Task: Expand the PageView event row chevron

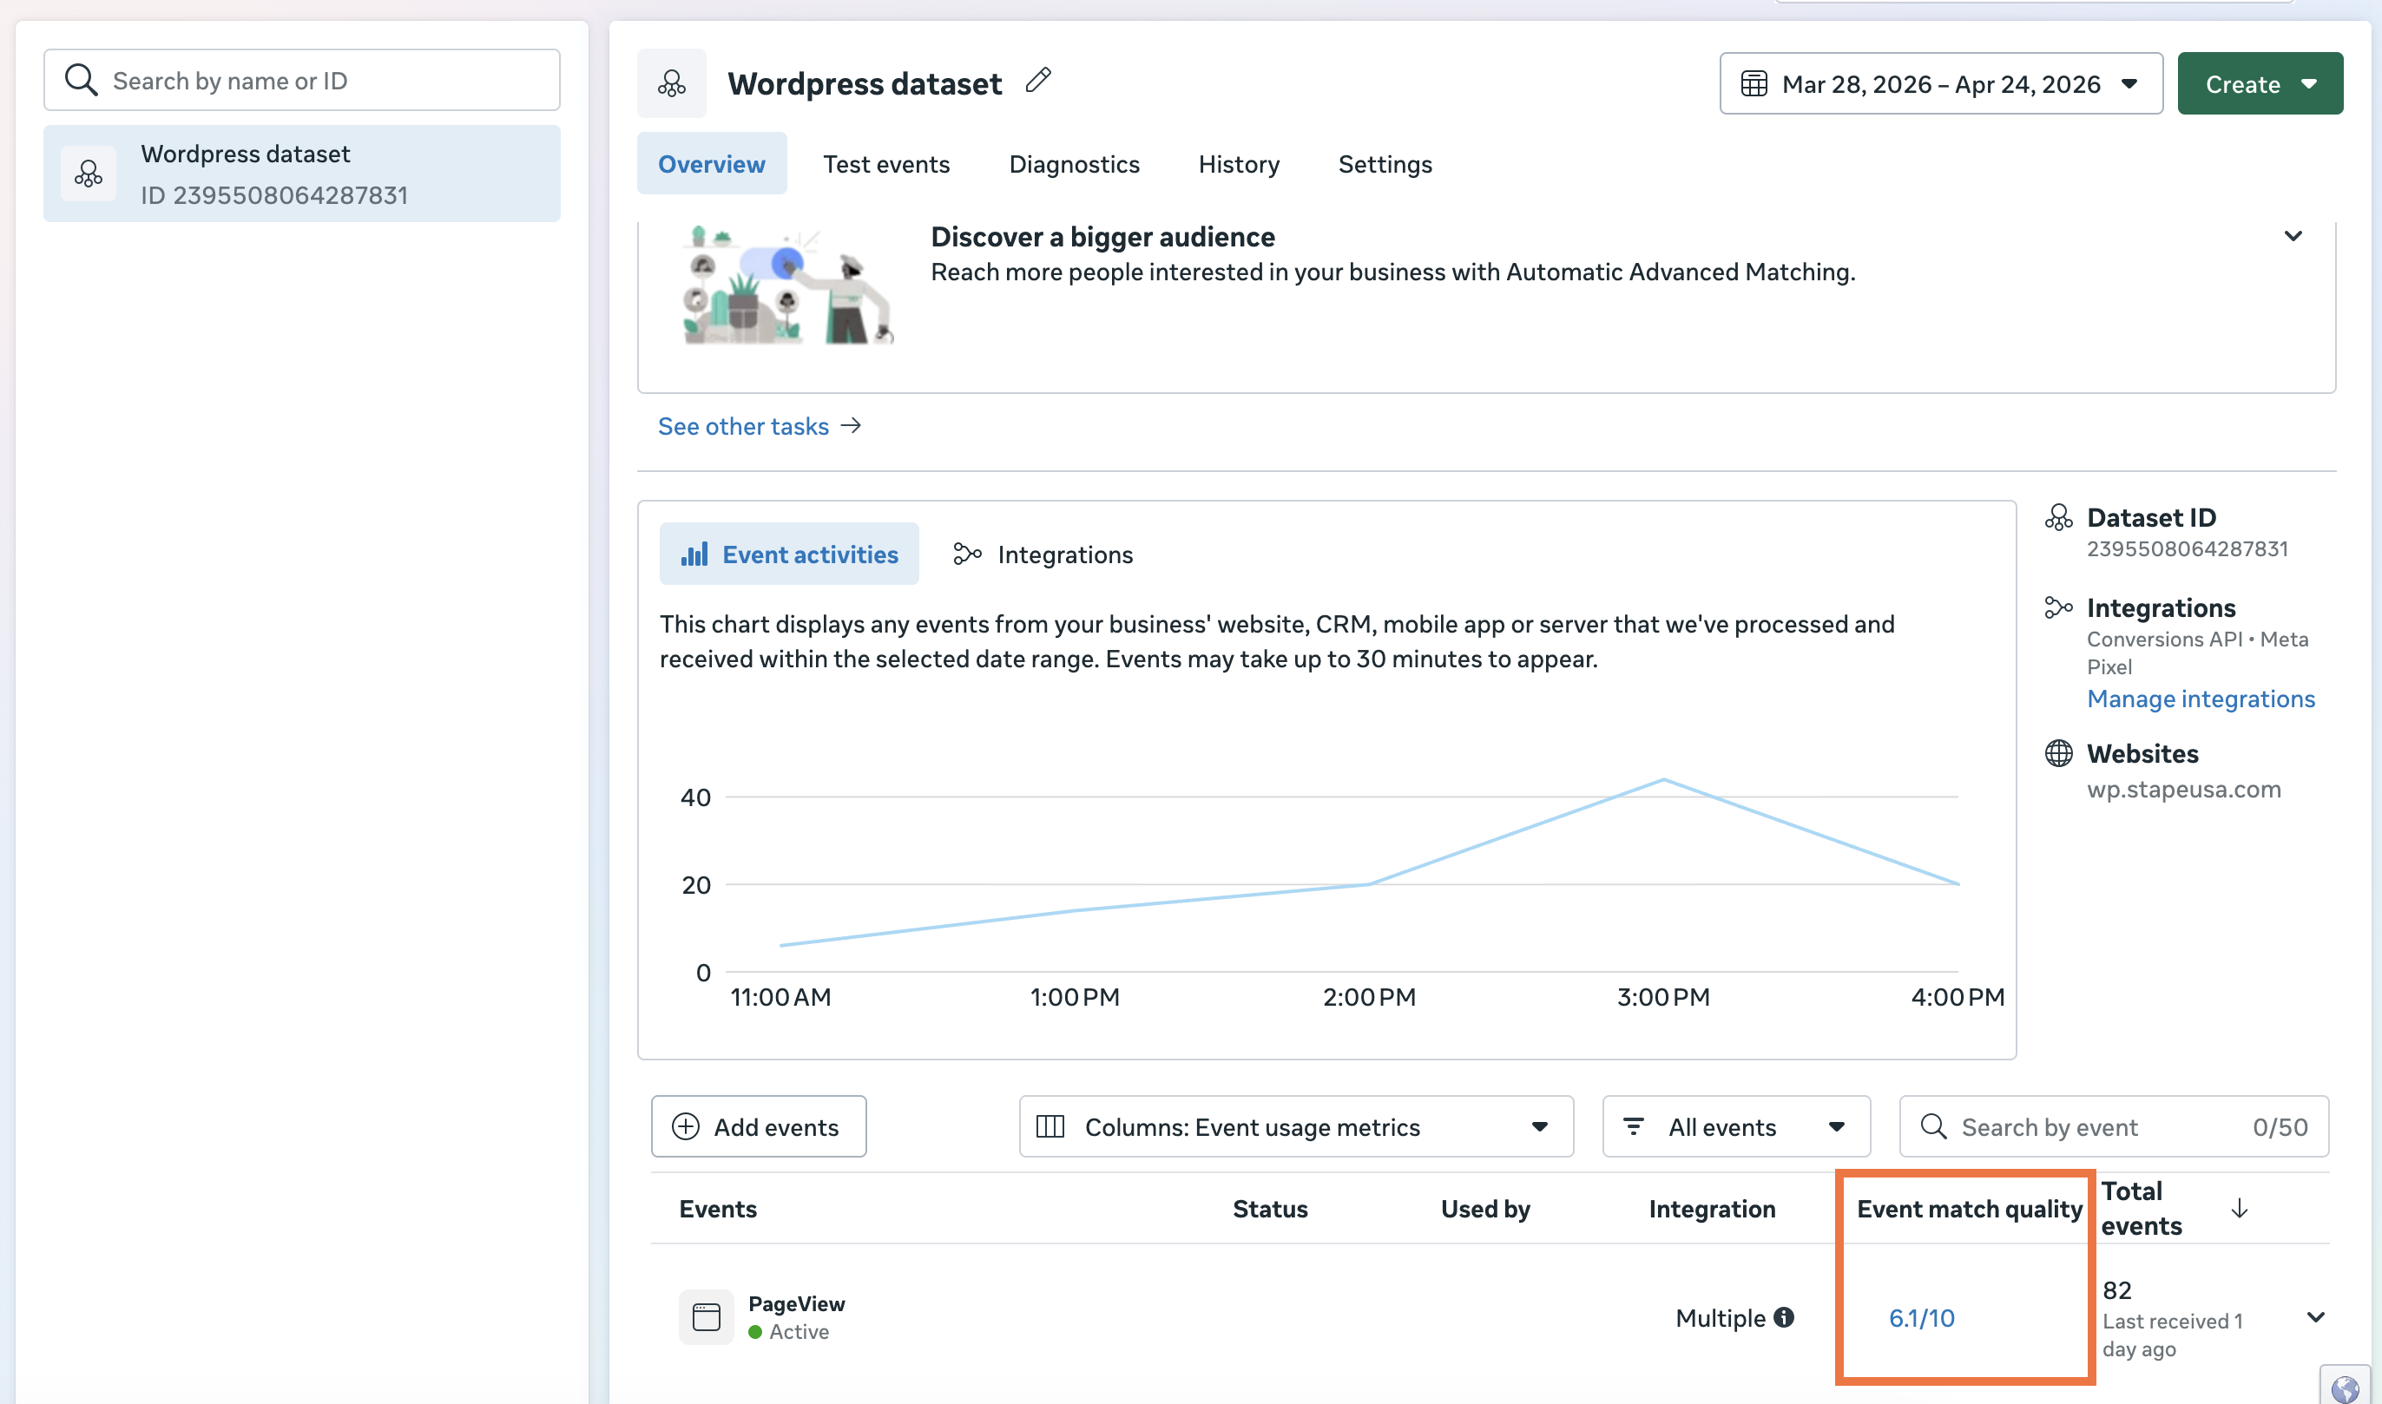Action: point(2315,1317)
